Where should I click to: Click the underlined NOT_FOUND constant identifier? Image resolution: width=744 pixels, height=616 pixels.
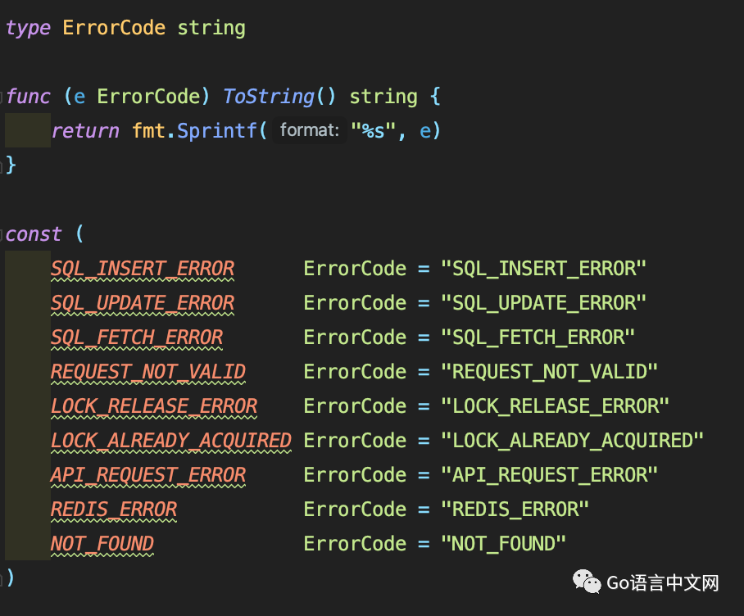(x=102, y=544)
